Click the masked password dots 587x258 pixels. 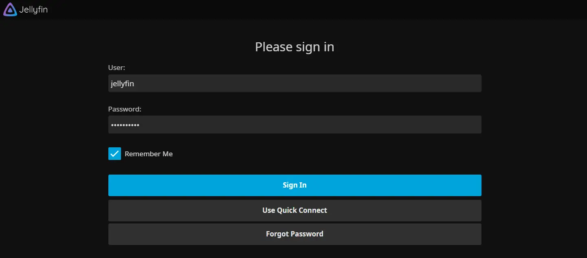pos(125,125)
